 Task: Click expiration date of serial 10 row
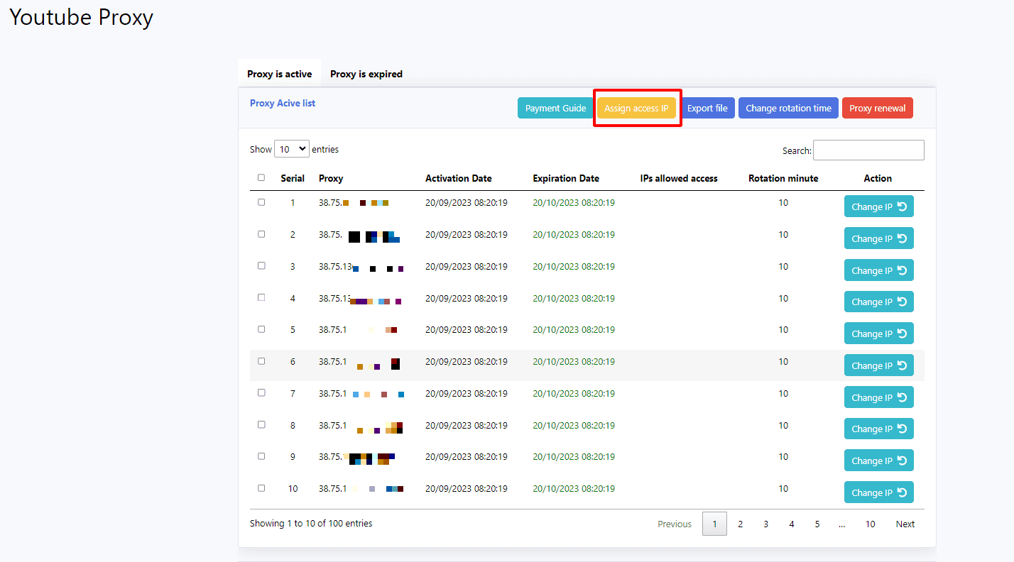pyautogui.click(x=574, y=489)
